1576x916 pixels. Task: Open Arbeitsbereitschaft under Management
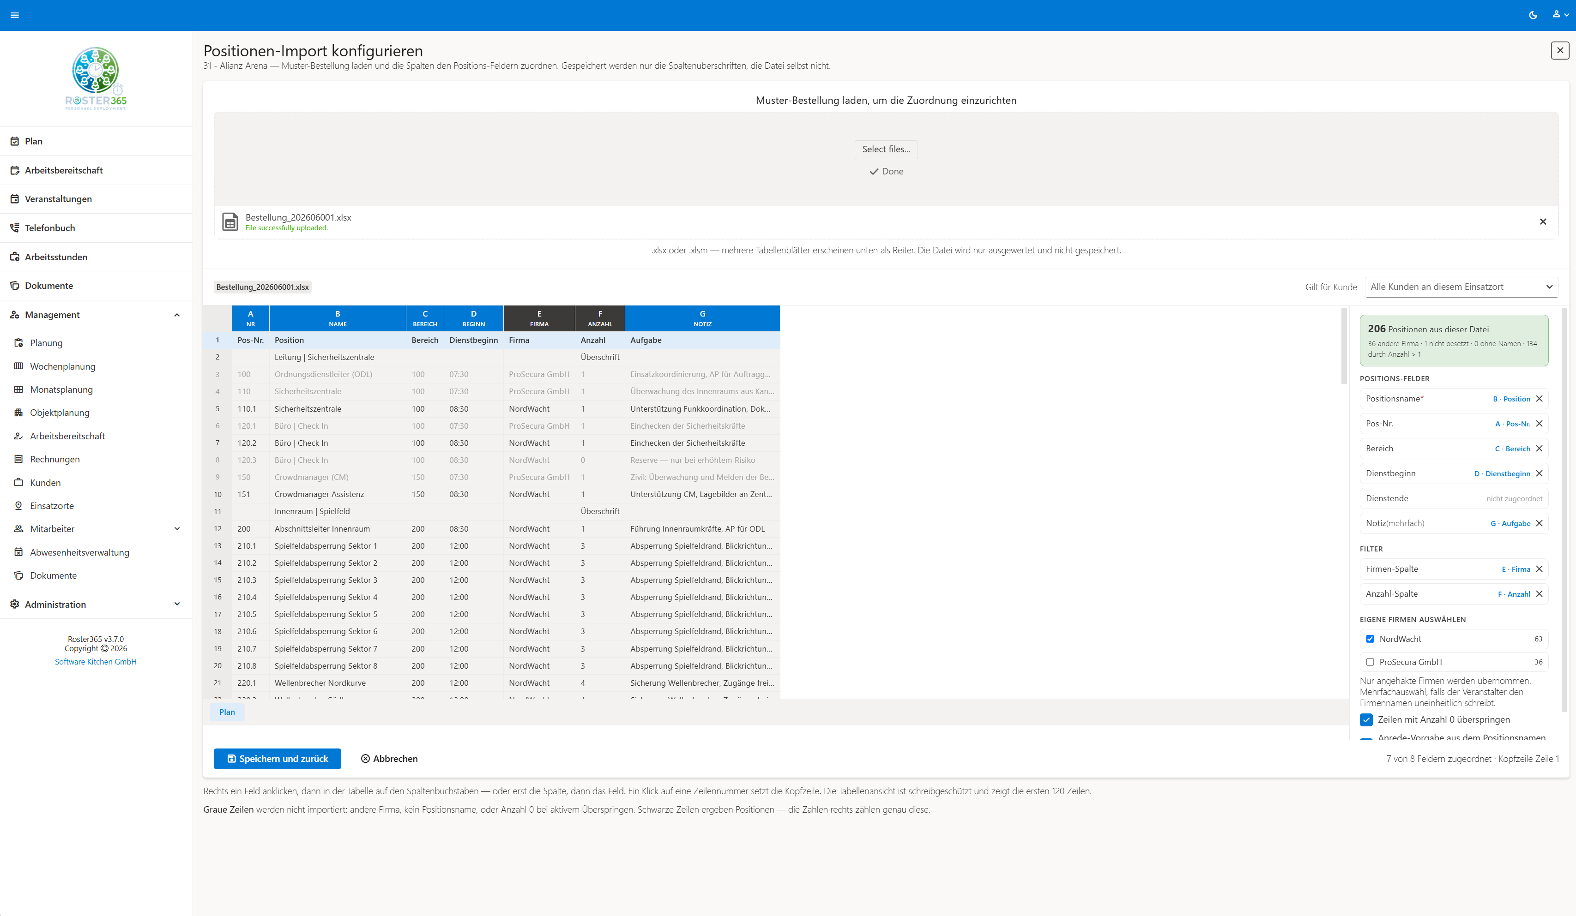[x=96, y=436]
